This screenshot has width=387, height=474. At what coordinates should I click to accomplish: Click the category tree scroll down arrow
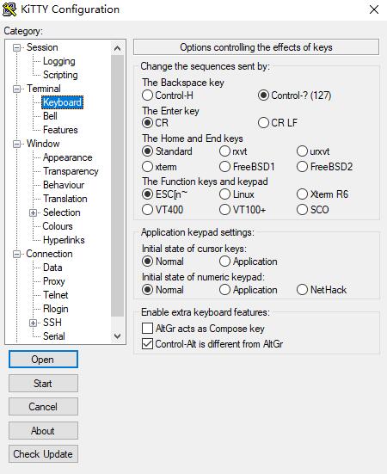(x=118, y=336)
